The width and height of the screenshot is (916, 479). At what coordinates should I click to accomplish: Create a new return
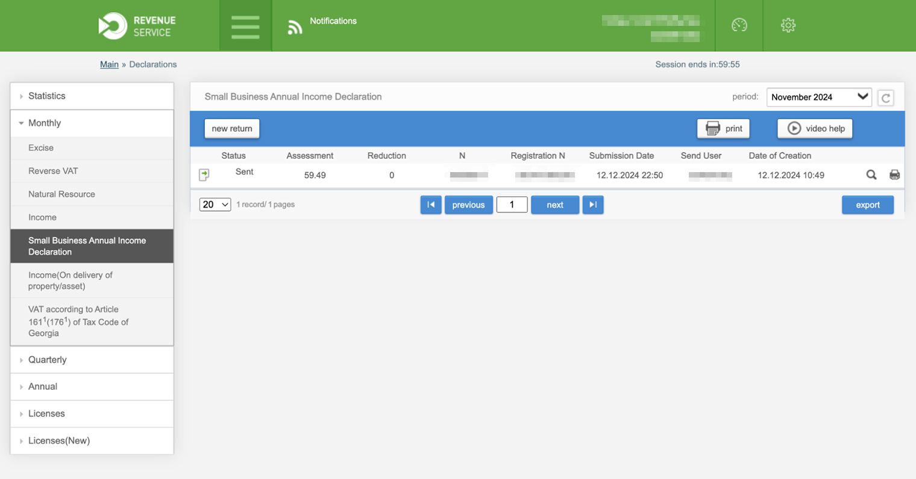[232, 129]
